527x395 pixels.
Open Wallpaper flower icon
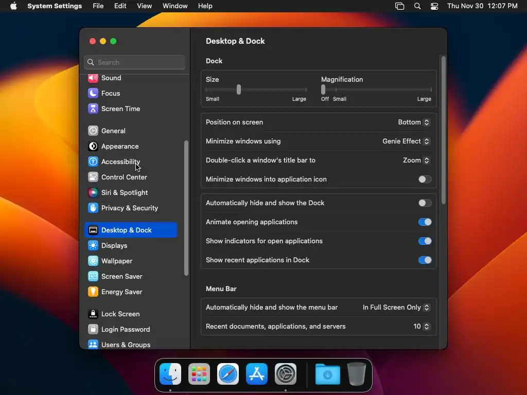pyautogui.click(x=93, y=261)
